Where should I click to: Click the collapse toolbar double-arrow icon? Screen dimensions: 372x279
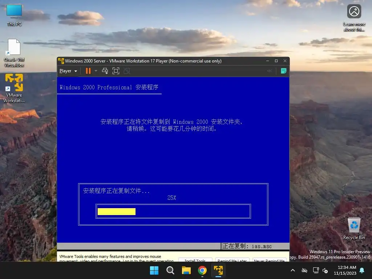coord(269,71)
